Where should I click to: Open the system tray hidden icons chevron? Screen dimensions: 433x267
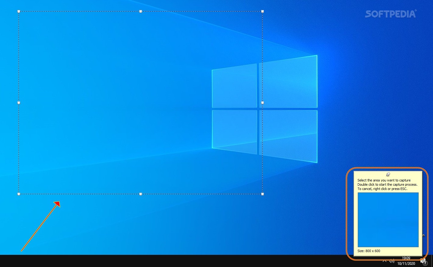(385, 261)
